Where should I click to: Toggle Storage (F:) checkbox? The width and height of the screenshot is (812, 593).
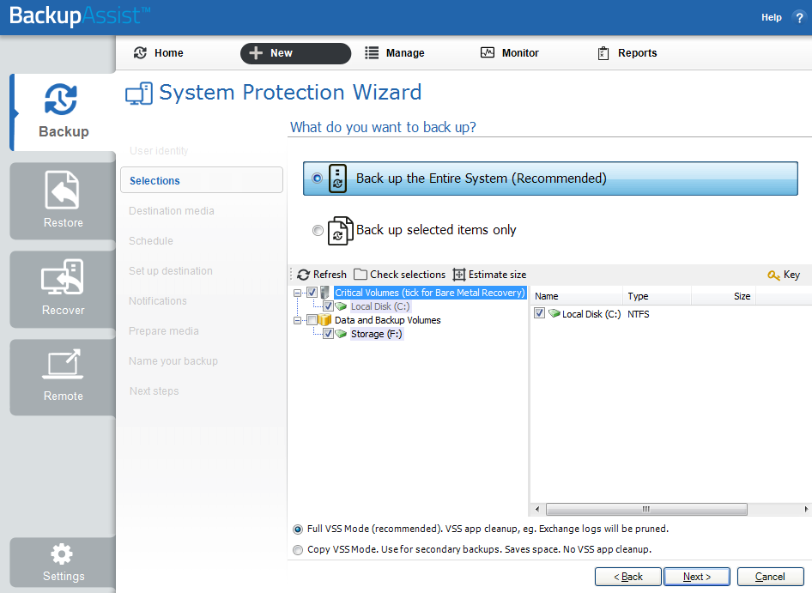tap(329, 334)
